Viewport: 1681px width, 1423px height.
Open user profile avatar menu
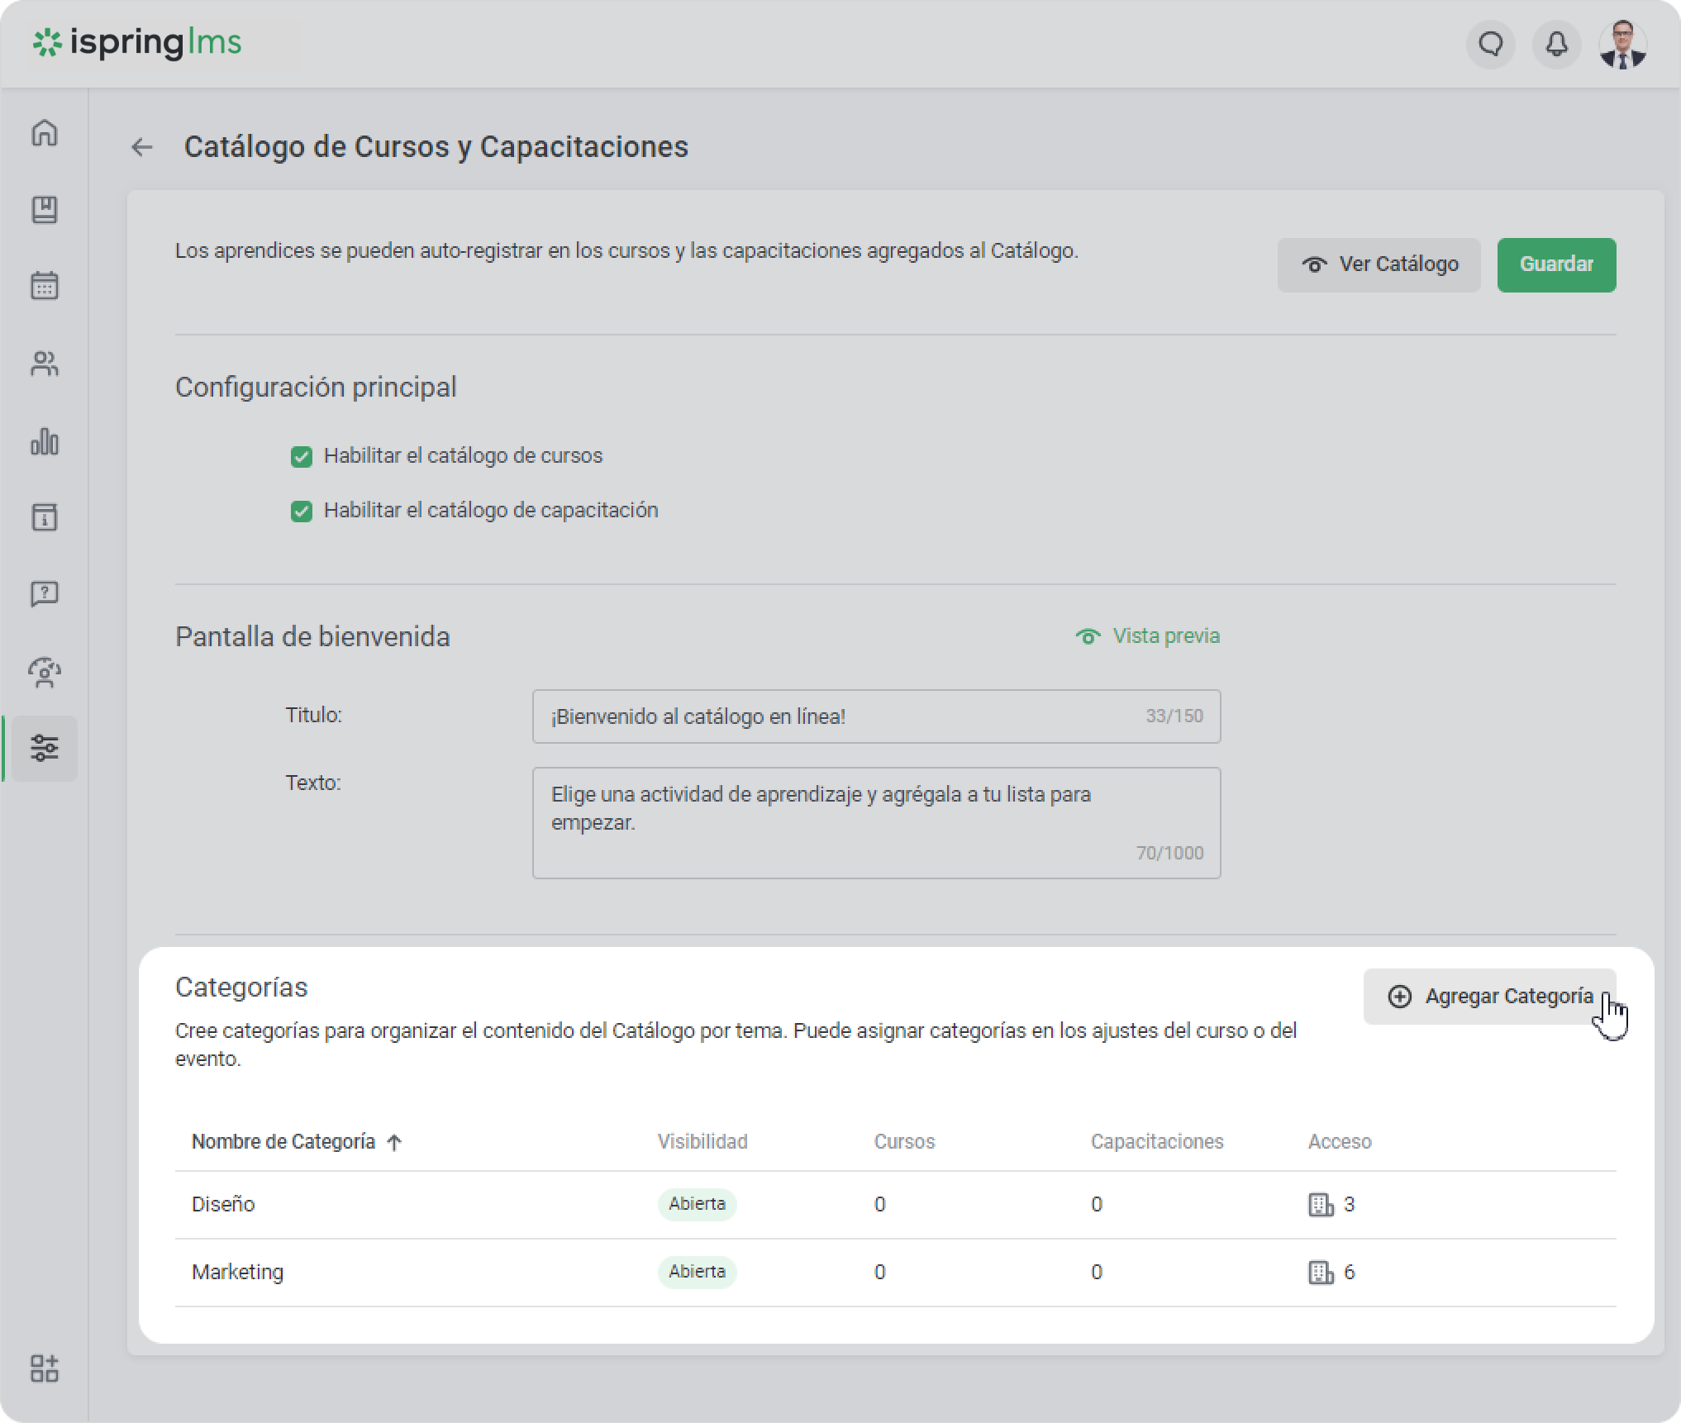click(x=1622, y=45)
